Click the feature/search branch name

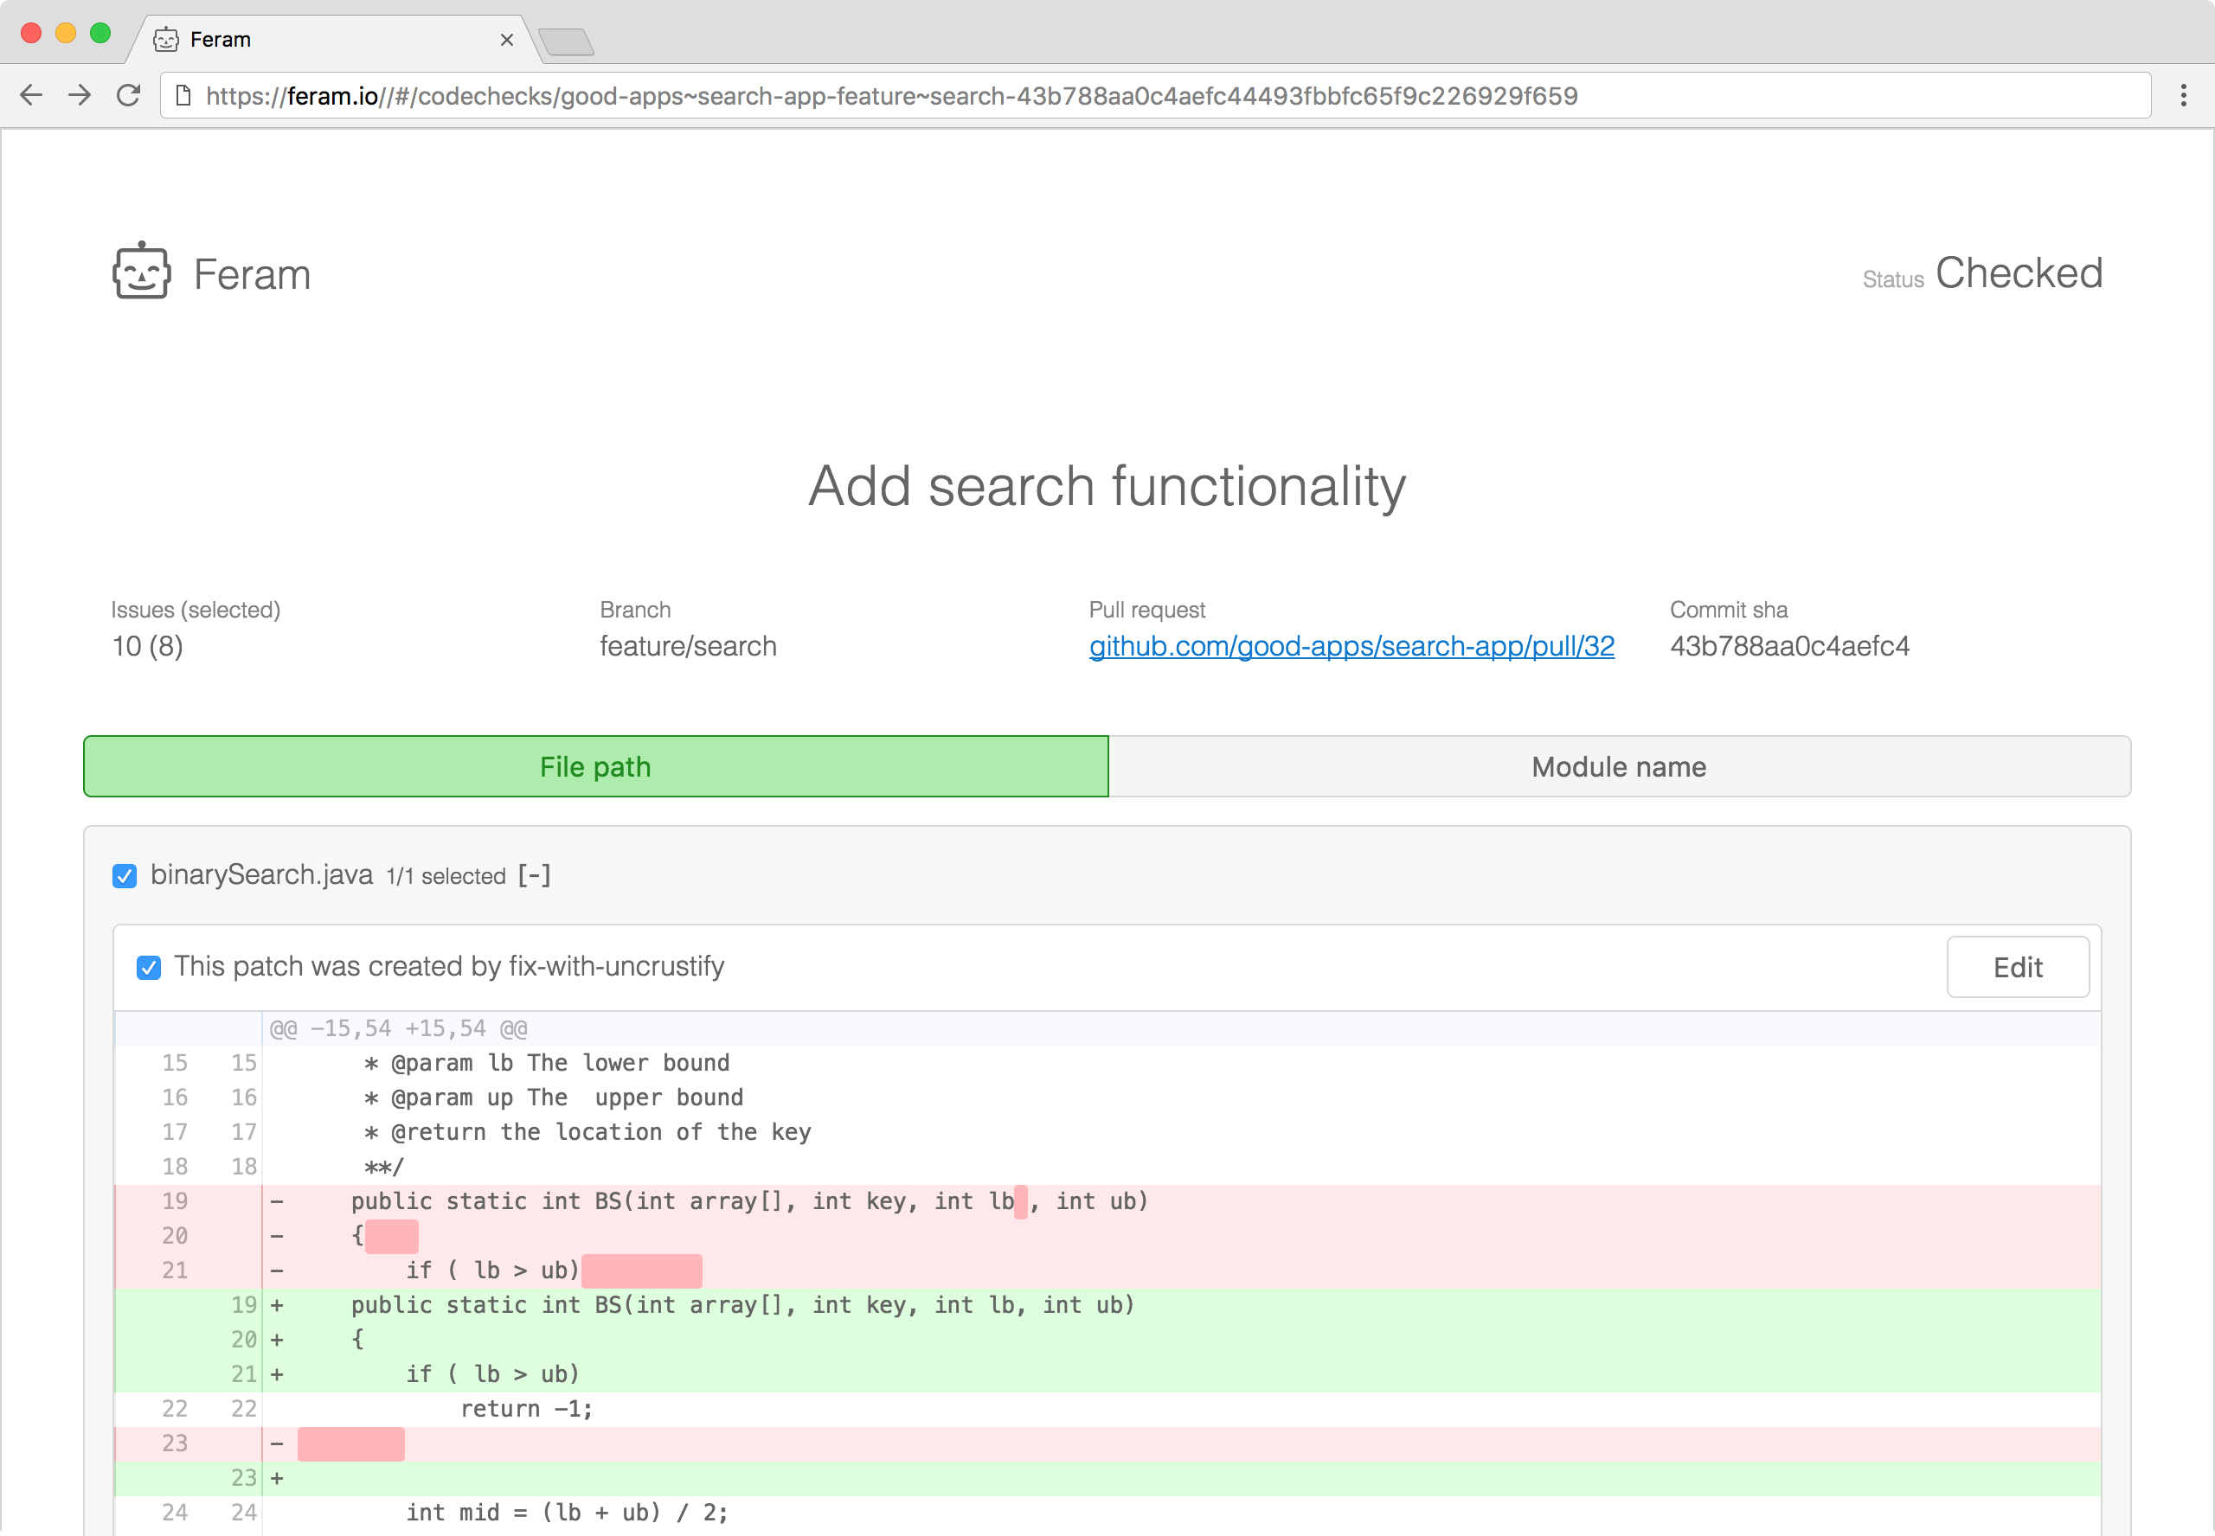pyautogui.click(x=687, y=646)
